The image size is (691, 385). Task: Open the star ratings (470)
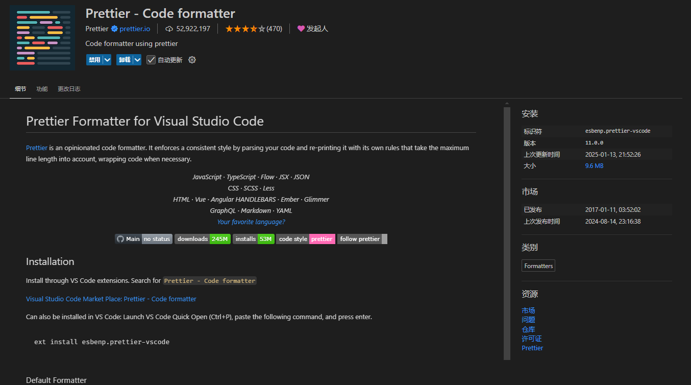(254, 29)
